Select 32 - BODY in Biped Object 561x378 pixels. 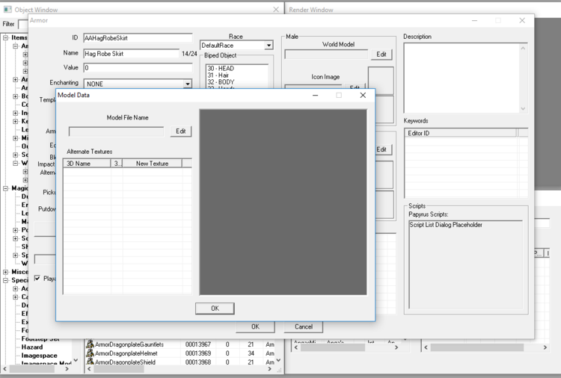(221, 82)
